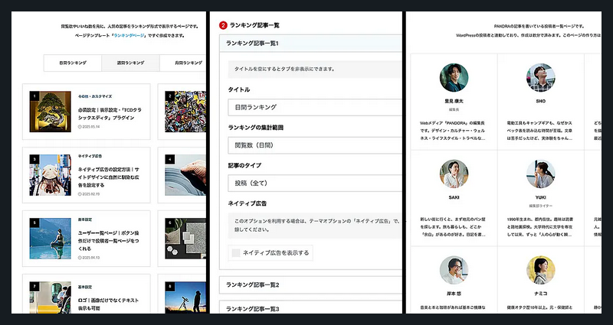613x325 pixels.
Task: Collapse the ランキング記事一覧1 section header
Action: pos(311,44)
